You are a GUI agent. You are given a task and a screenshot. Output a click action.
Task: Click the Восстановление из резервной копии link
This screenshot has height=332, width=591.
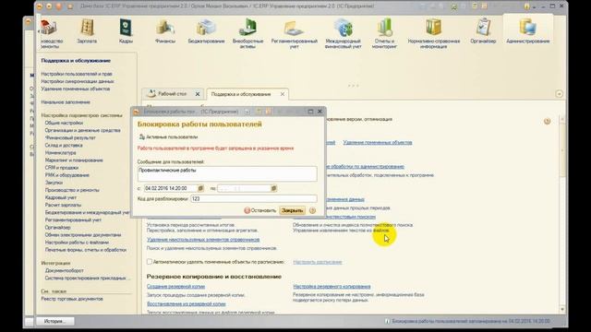187,303
